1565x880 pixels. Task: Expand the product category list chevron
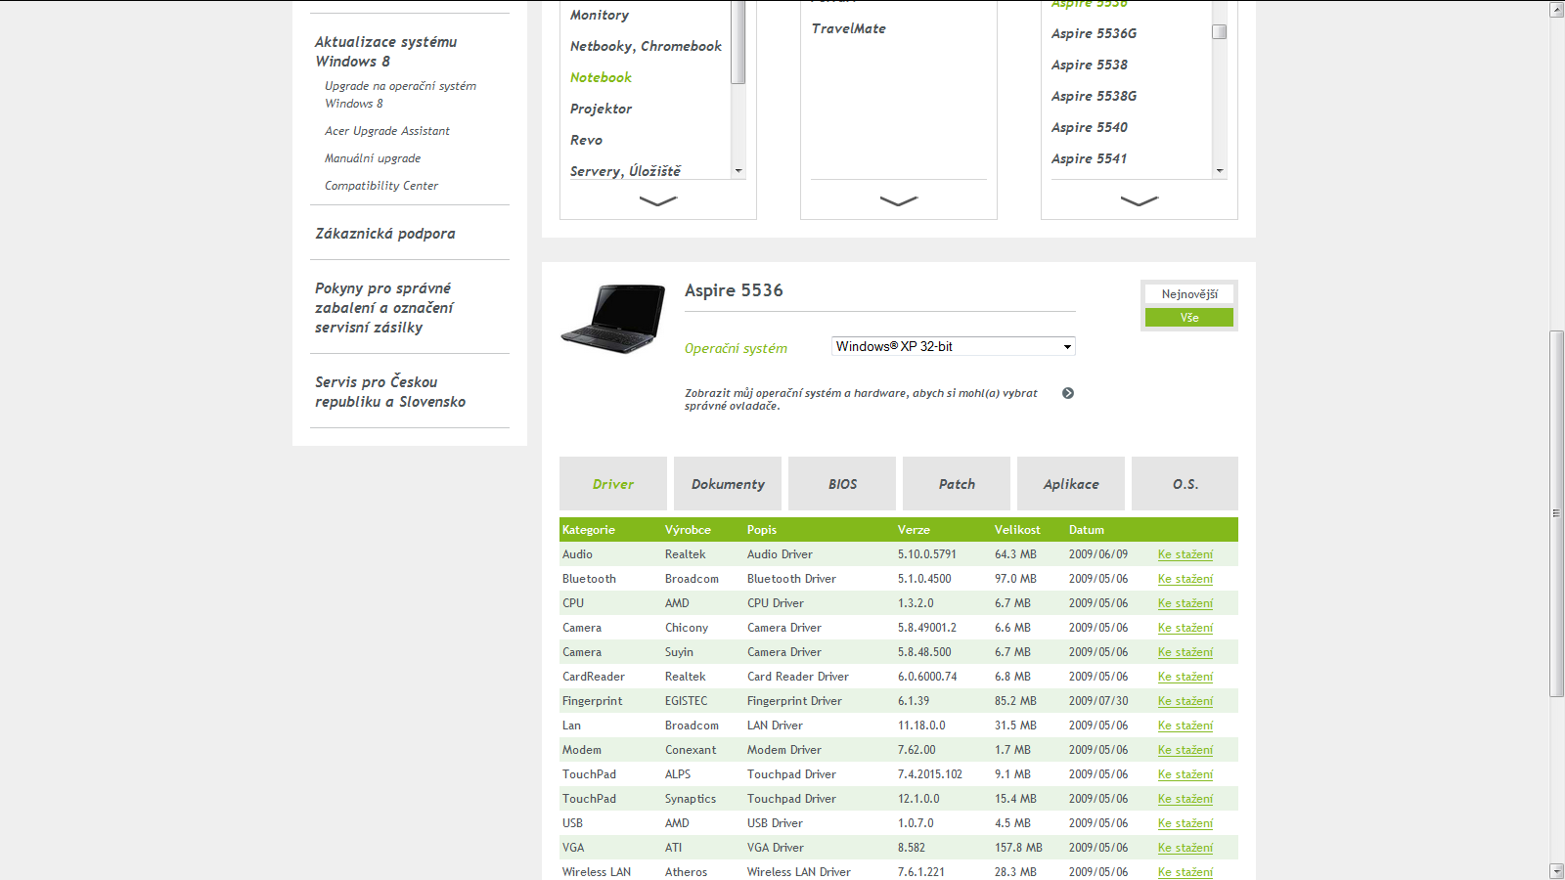[658, 201]
